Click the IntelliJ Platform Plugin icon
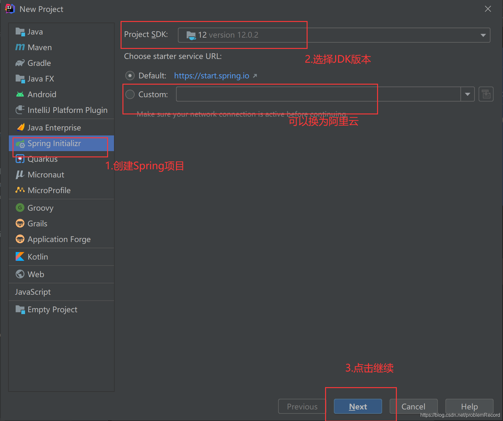 [x=20, y=110]
